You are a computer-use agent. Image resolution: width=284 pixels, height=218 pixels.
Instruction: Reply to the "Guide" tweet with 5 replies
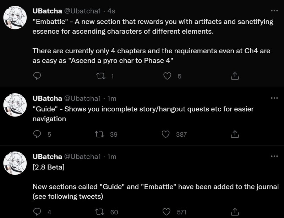[x=37, y=134]
